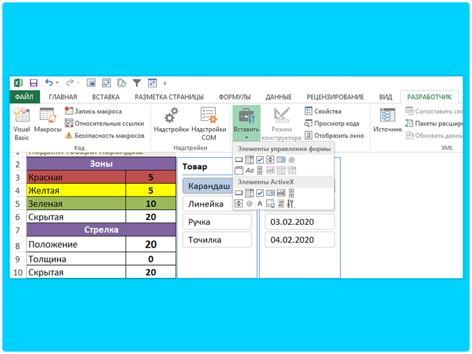This screenshot has width=472, height=354.
Task: Switch to the ВИД tab
Action: point(385,97)
